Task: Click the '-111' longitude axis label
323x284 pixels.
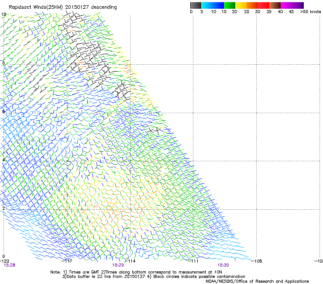Action: pos(193,261)
